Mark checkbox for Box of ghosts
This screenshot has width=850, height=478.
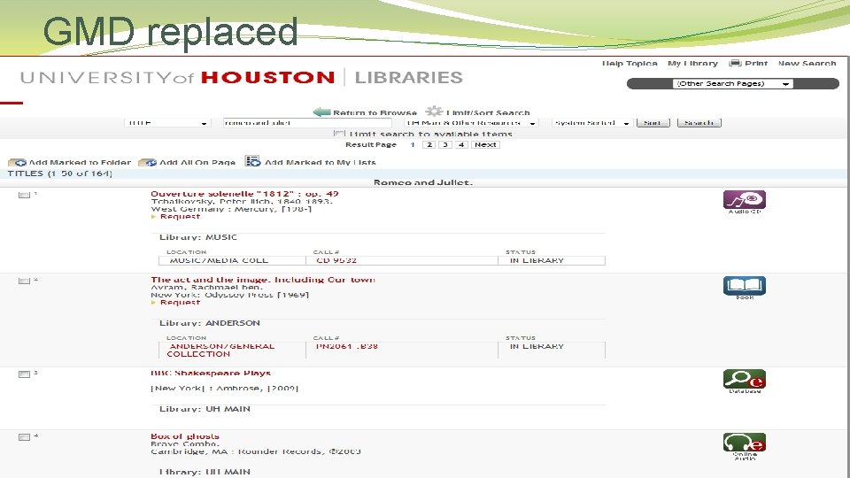pyautogui.click(x=24, y=436)
